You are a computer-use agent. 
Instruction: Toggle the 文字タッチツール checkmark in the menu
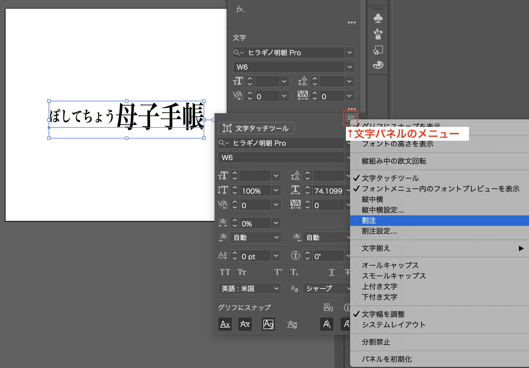(390, 178)
